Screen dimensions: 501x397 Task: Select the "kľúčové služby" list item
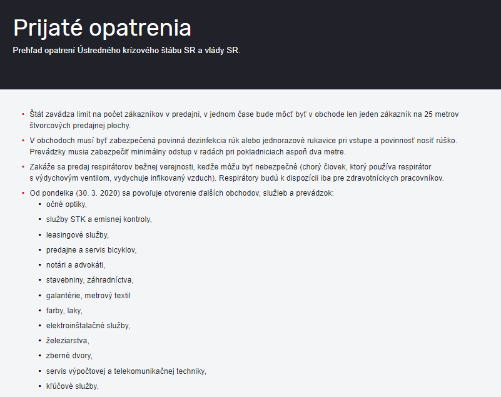point(72,386)
